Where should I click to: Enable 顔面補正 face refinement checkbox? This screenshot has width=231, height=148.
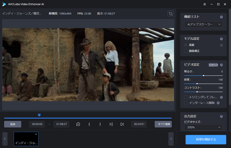186,51
